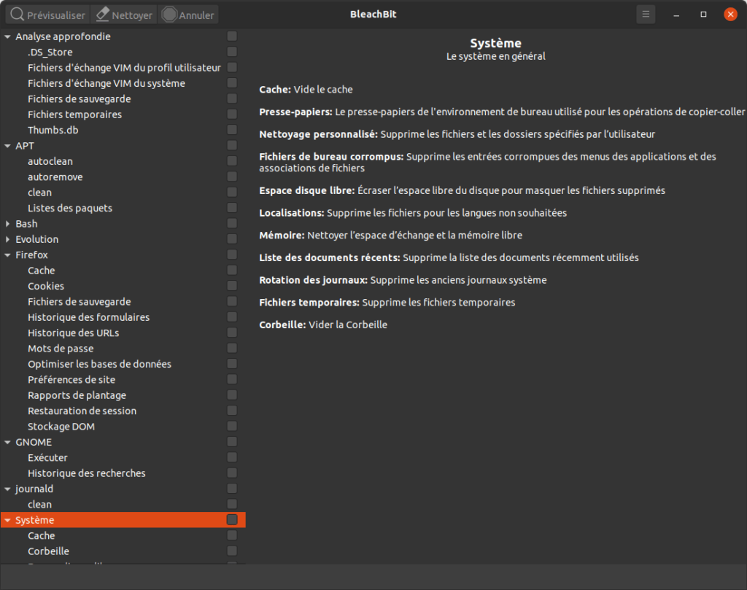The image size is (747, 590).
Task: Check Corbeille under Système
Action: (231, 551)
